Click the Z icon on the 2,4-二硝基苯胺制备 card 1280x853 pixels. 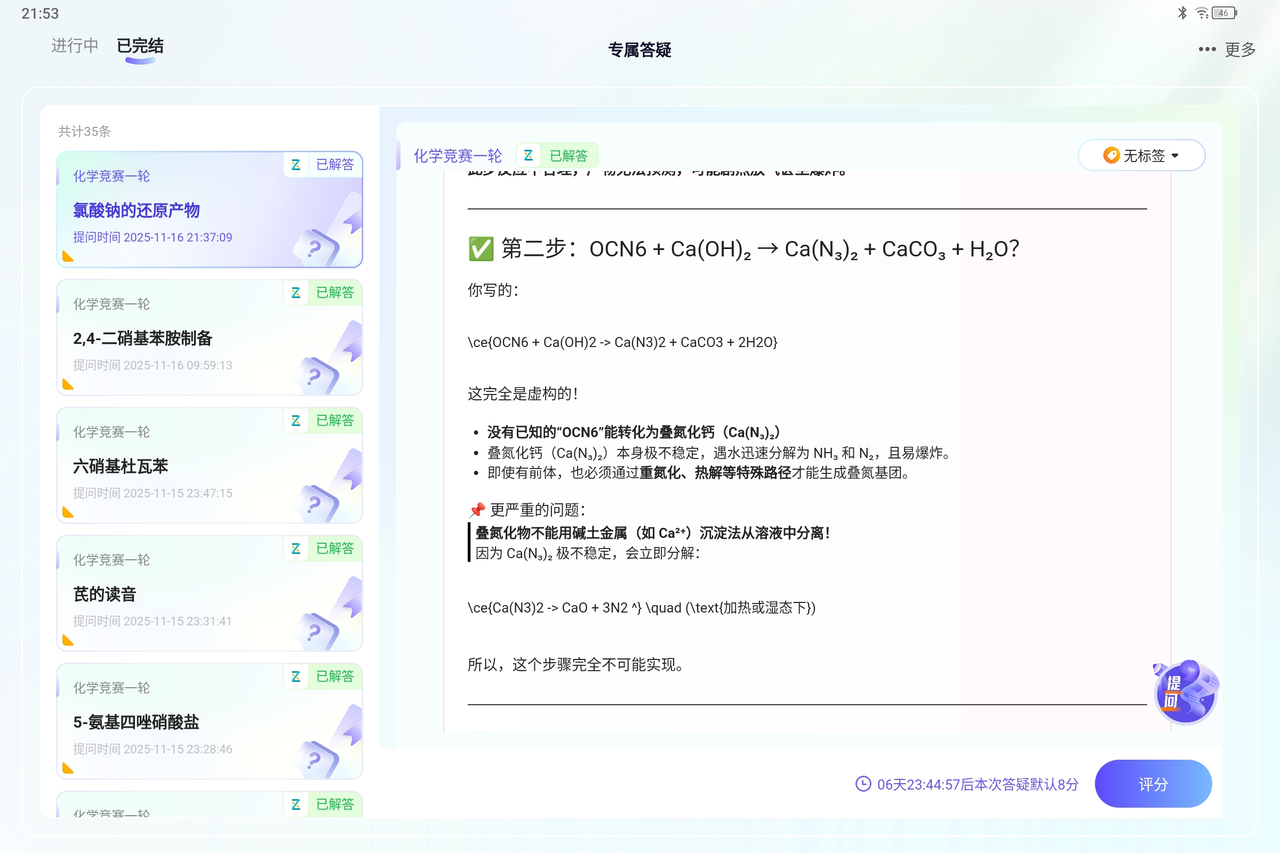coord(297,293)
